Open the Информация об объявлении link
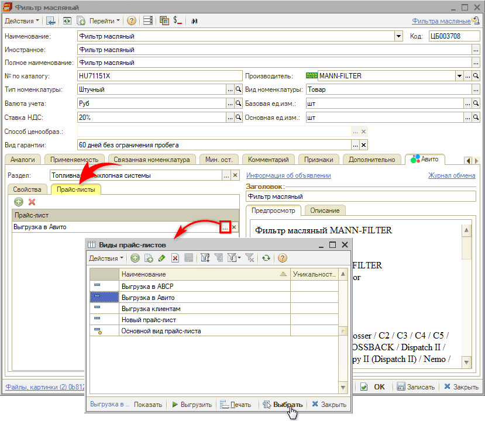 (x=288, y=175)
